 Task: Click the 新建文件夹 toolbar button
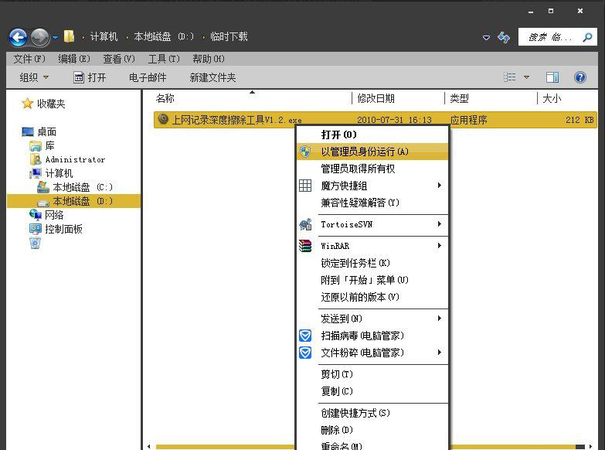coord(212,77)
